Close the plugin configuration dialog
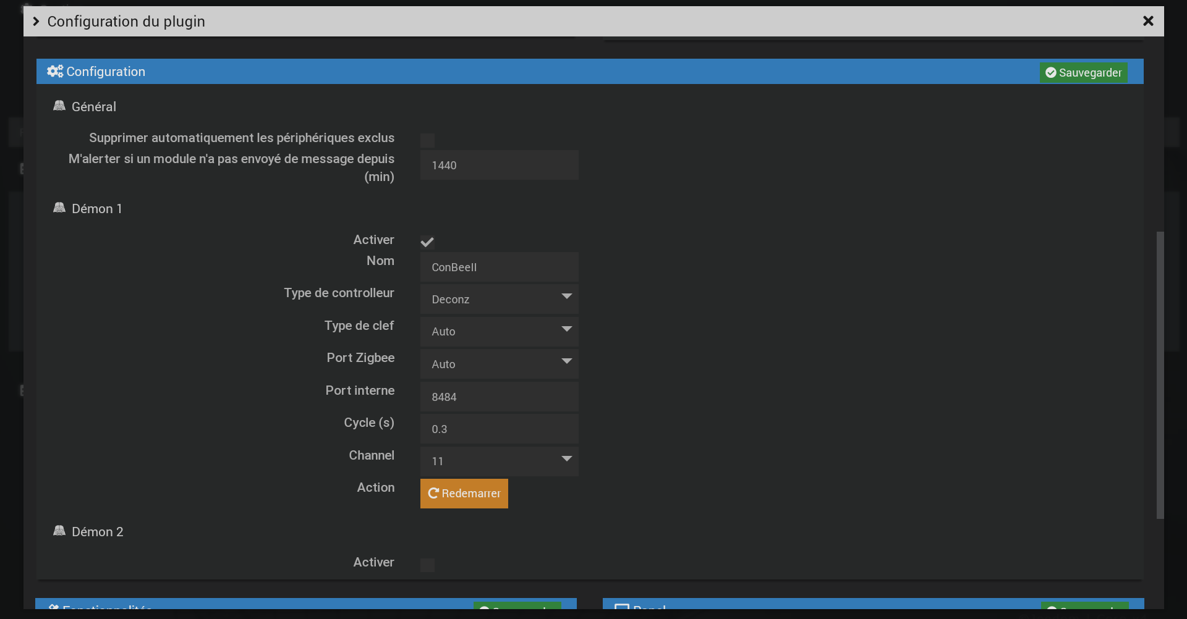The image size is (1187, 619). [x=1148, y=21]
